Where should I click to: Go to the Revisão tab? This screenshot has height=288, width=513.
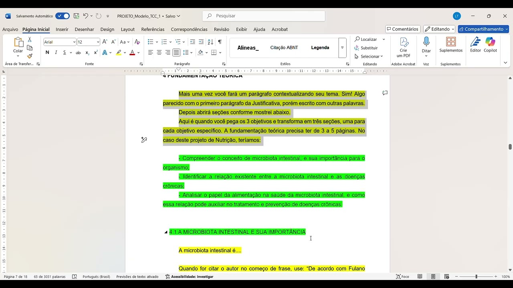click(x=222, y=29)
